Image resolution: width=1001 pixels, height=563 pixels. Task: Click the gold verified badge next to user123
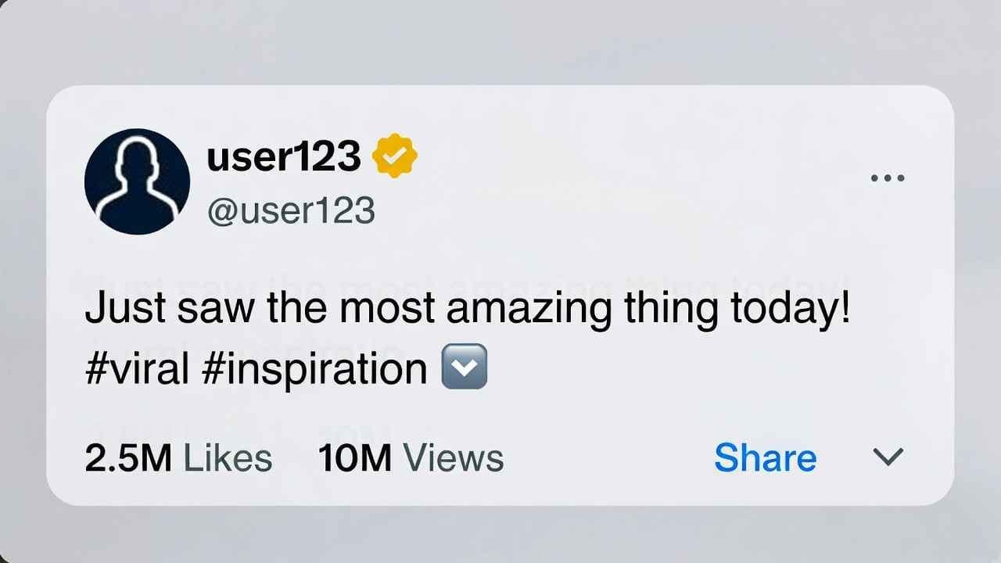(395, 155)
